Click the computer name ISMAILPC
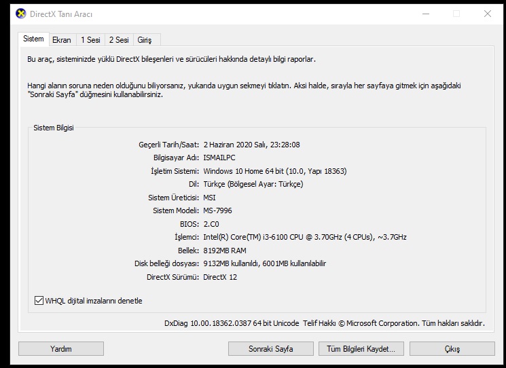 coord(219,158)
